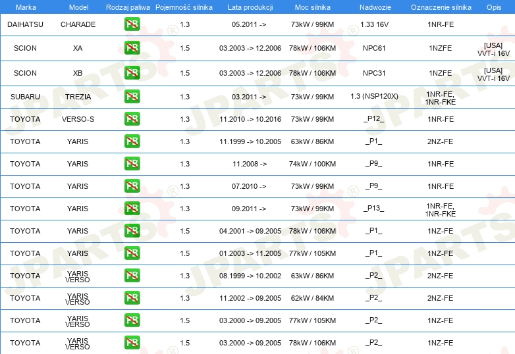Click the NPC31 body code
The image size is (515, 354).
tap(374, 73)
